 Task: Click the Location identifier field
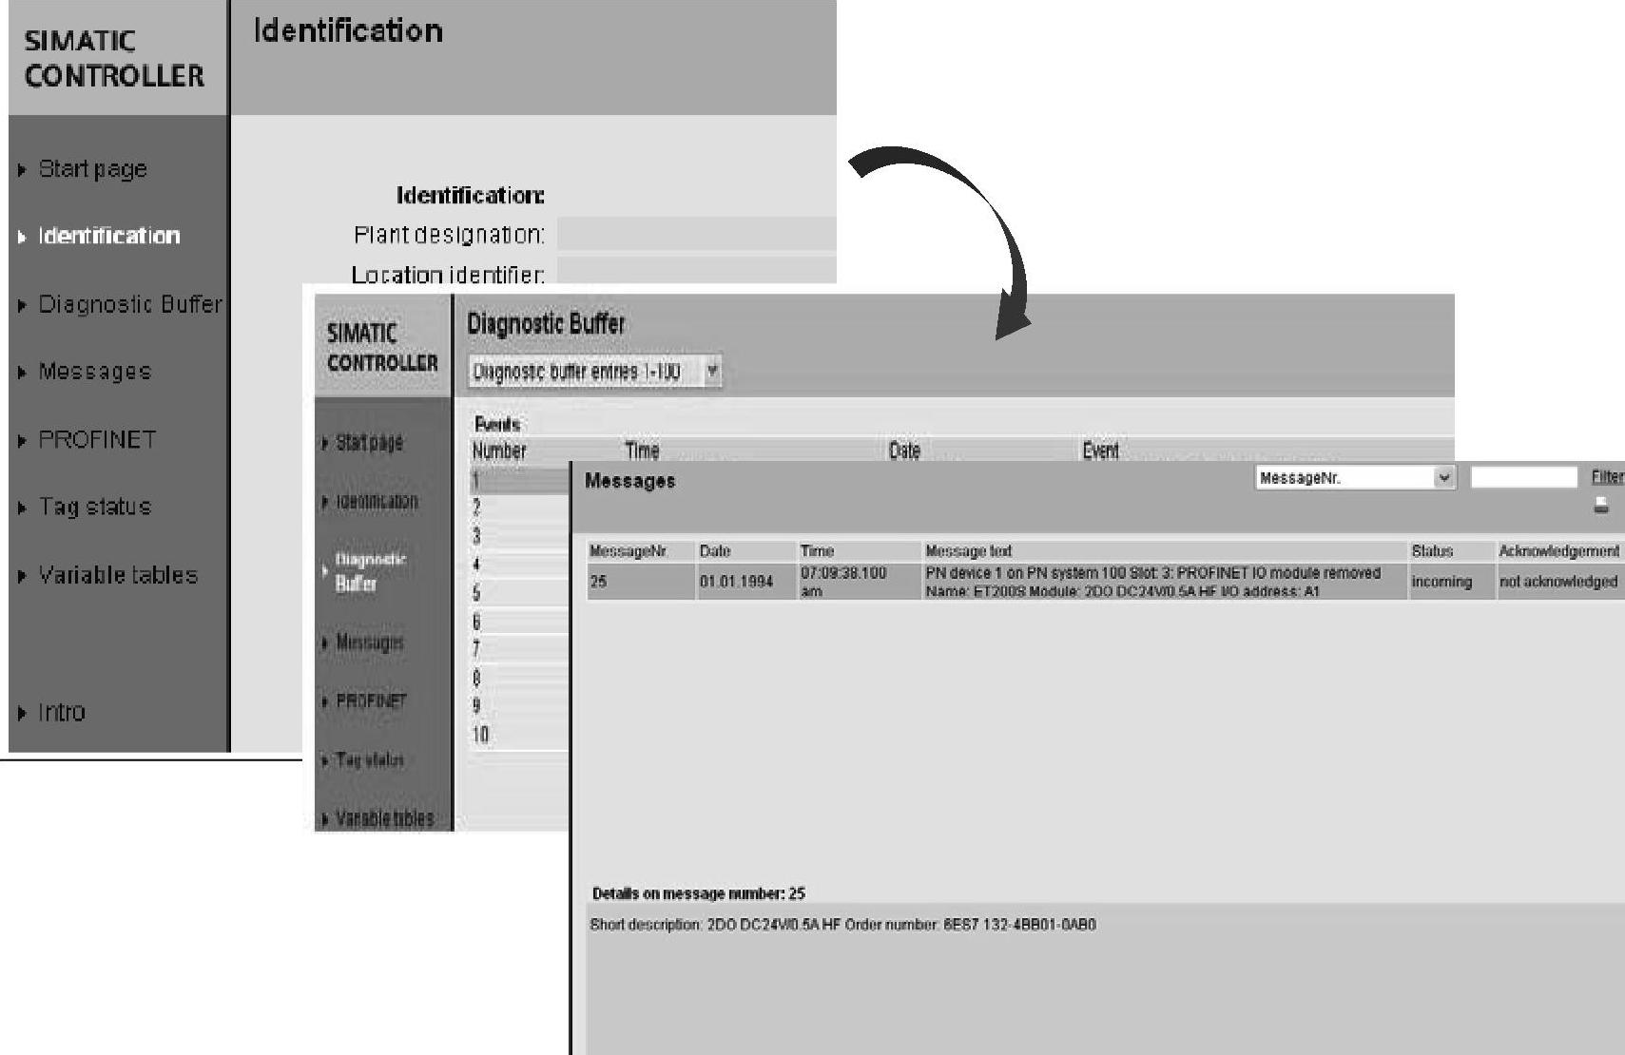696,271
